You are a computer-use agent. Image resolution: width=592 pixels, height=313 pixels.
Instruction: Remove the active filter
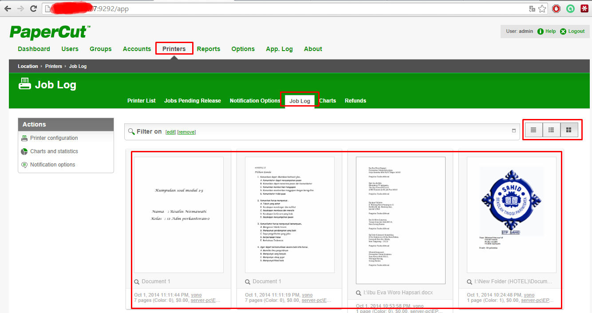[x=186, y=132]
